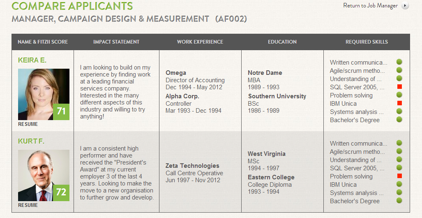Click the Name & Fitzii Score column header
This screenshot has width=422, height=218.
coord(43,42)
